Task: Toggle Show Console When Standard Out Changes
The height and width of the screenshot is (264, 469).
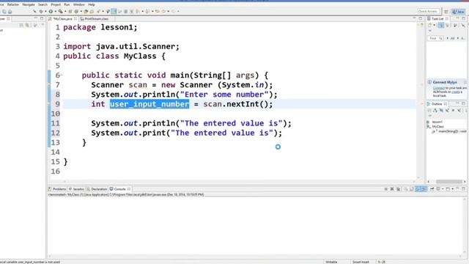Action: [418, 189]
